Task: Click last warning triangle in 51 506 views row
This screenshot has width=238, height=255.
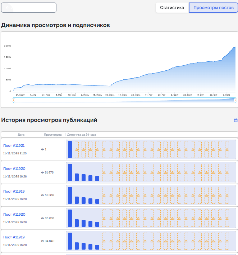Action: pos(227,195)
